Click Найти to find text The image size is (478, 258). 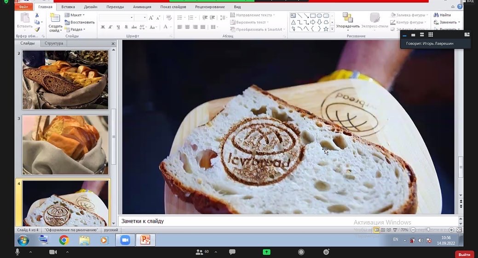pos(442,15)
